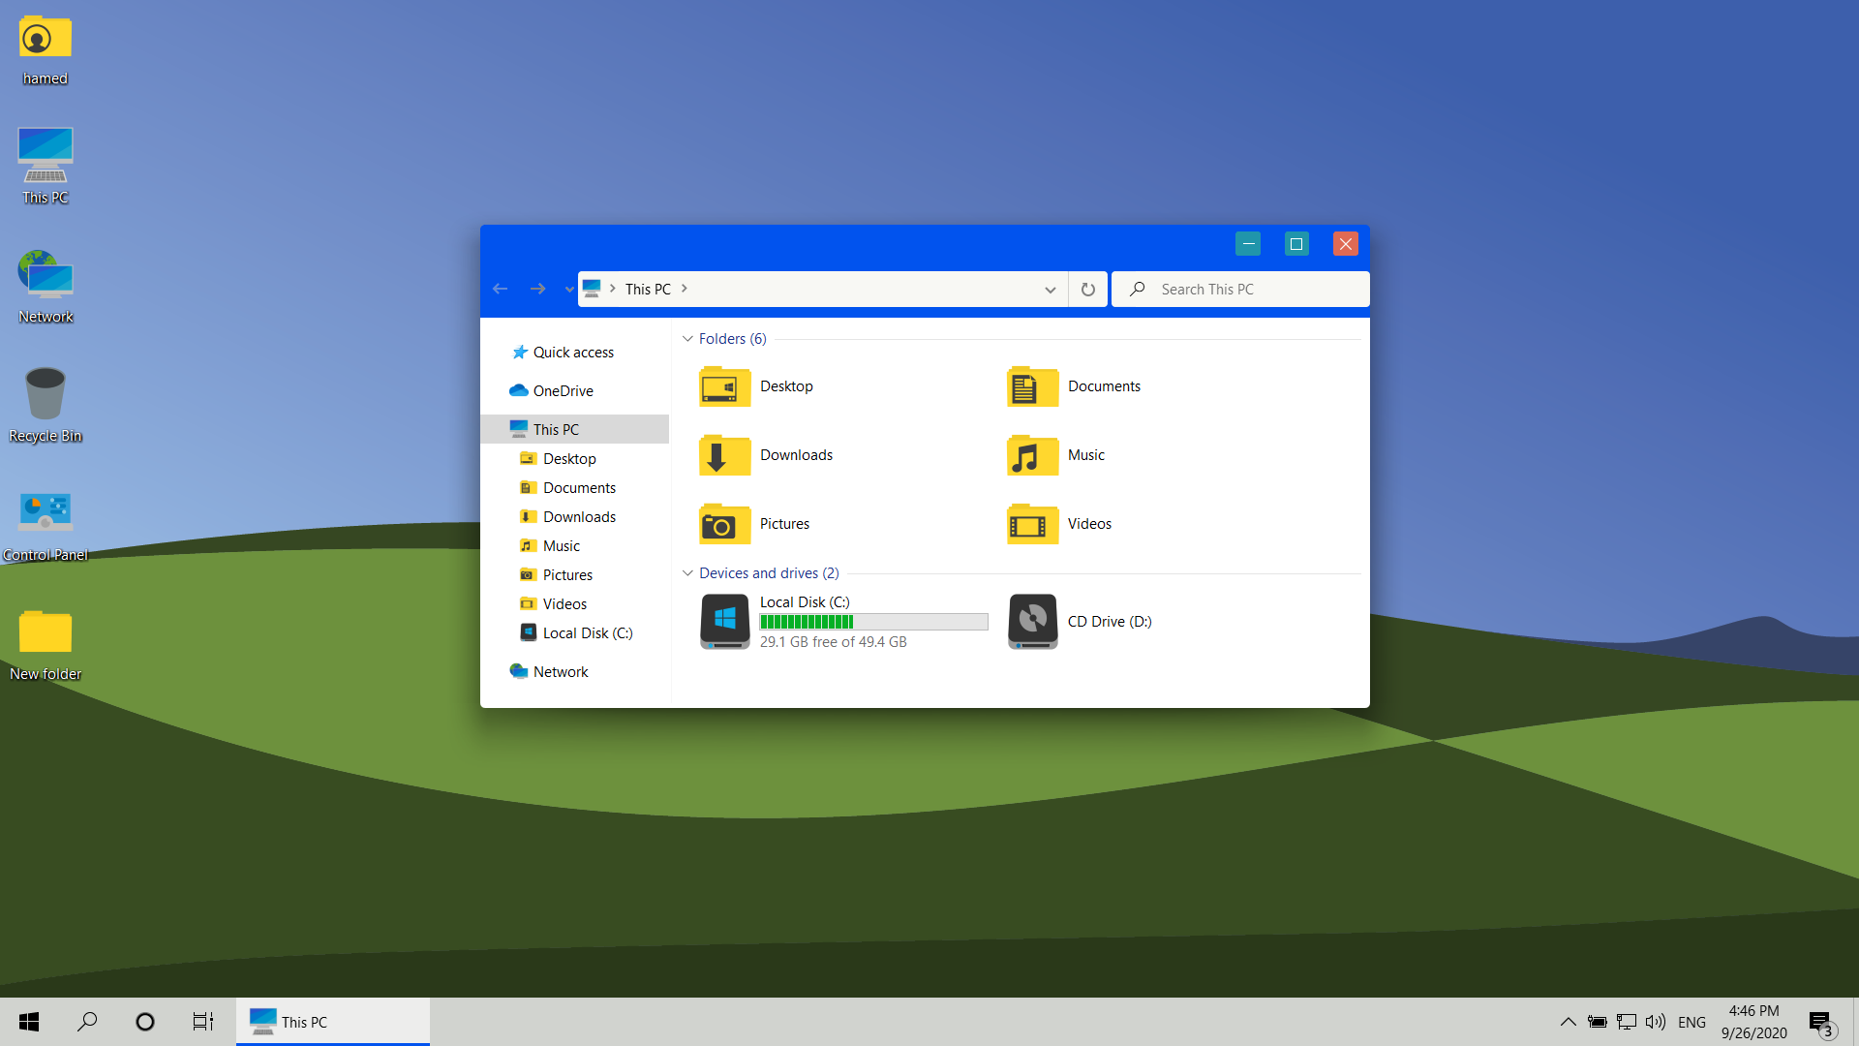Open the Music folder icon
This screenshot has width=1859, height=1046.
pyautogui.click(x=1032, y=455)
